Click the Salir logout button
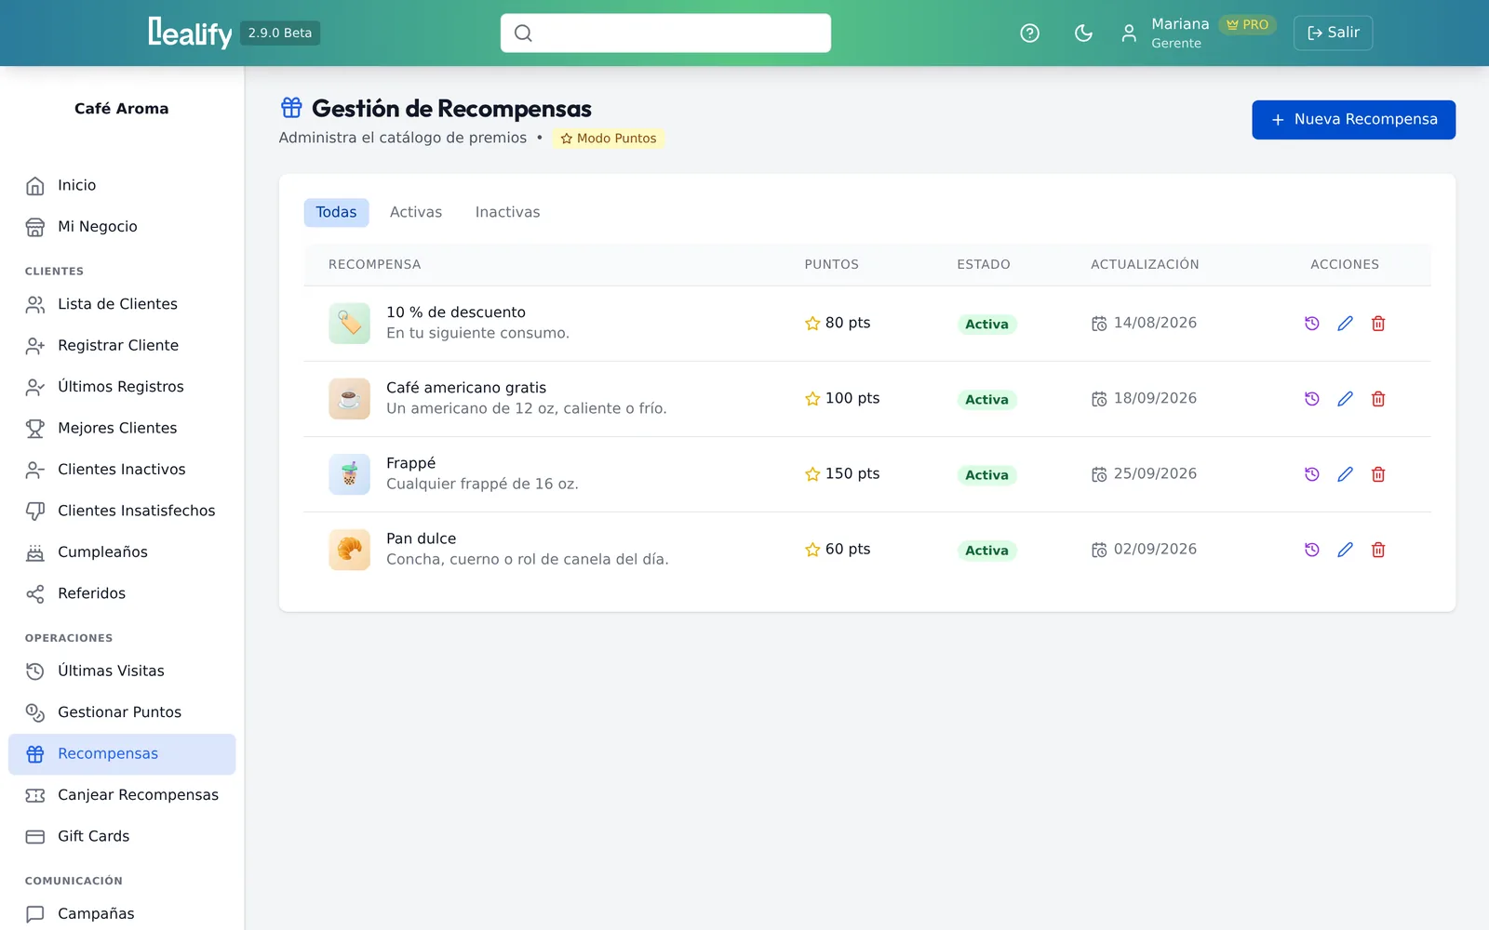 click(1333, 33)
